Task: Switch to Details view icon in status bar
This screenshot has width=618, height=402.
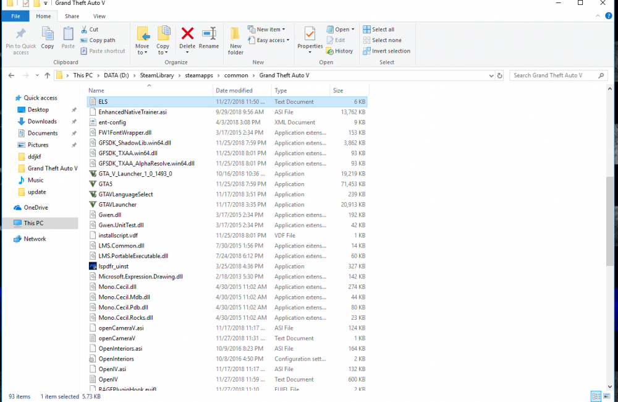Action: tap(596, 396)
